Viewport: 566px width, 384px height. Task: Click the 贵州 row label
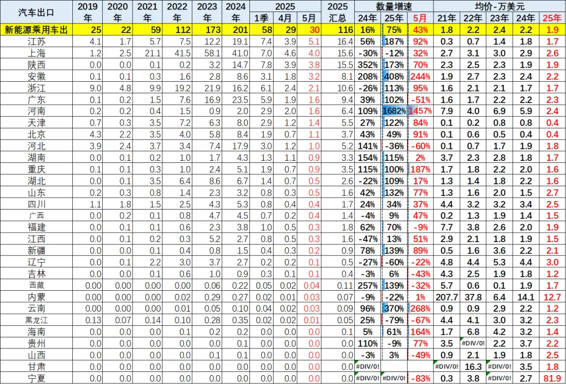click(x=37, y=343)
